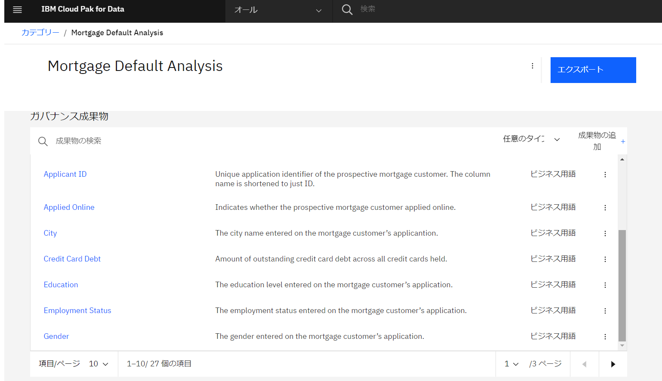
Task: Click the plus icon to add artifact
Action: 623,141
